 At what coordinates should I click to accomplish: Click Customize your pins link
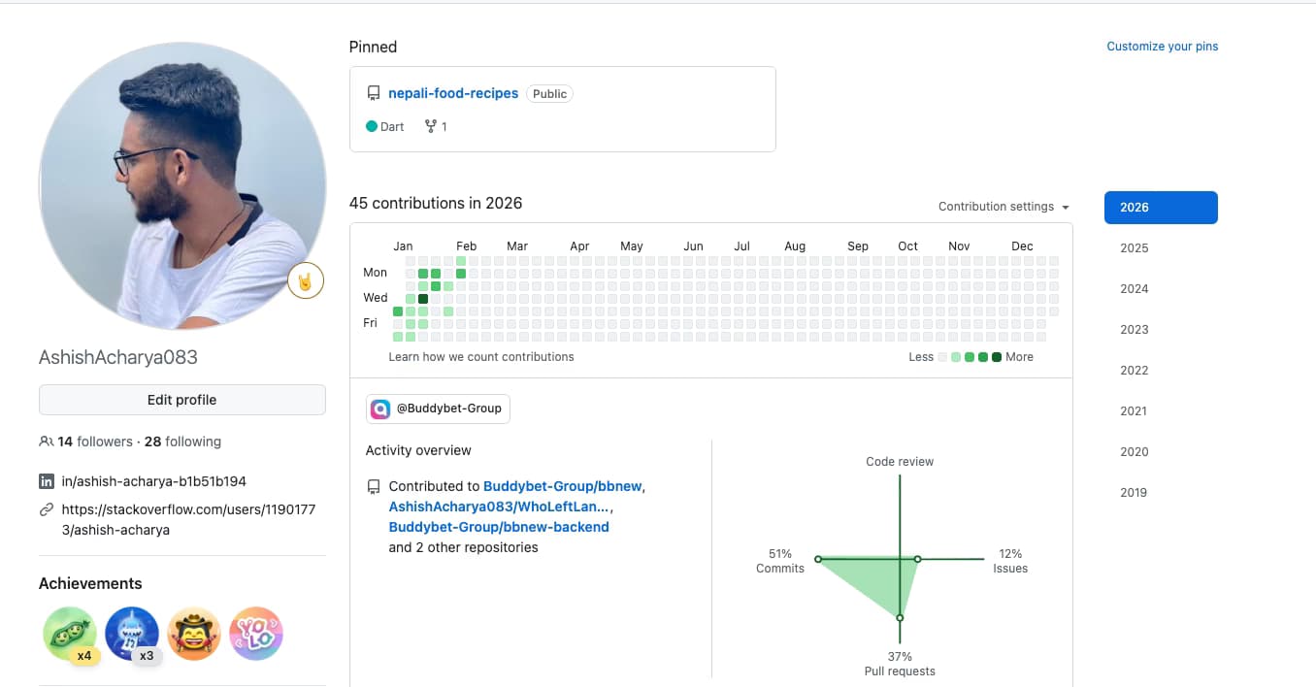click(1162, 47)
